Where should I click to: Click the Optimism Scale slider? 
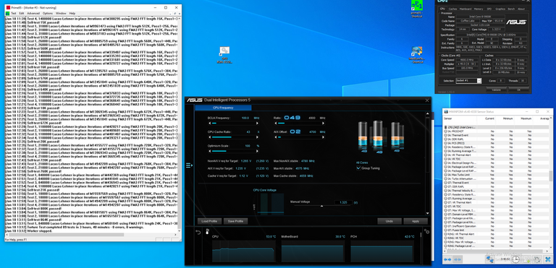(x=233, y=151)
